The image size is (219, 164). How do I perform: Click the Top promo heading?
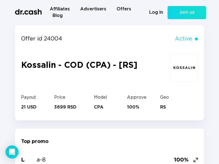click(x=35, y=141)
